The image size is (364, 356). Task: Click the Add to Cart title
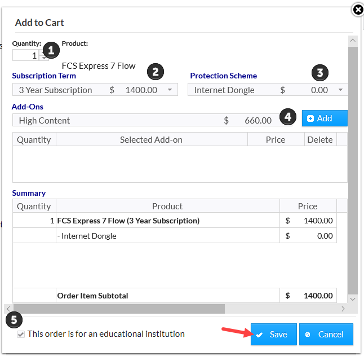[x=39, y=23]
